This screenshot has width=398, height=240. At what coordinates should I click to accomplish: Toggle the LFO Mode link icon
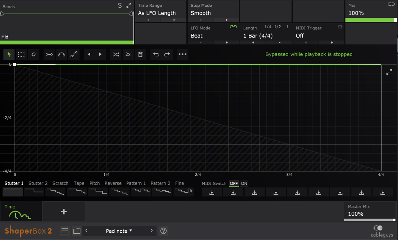tap(233, 27)
